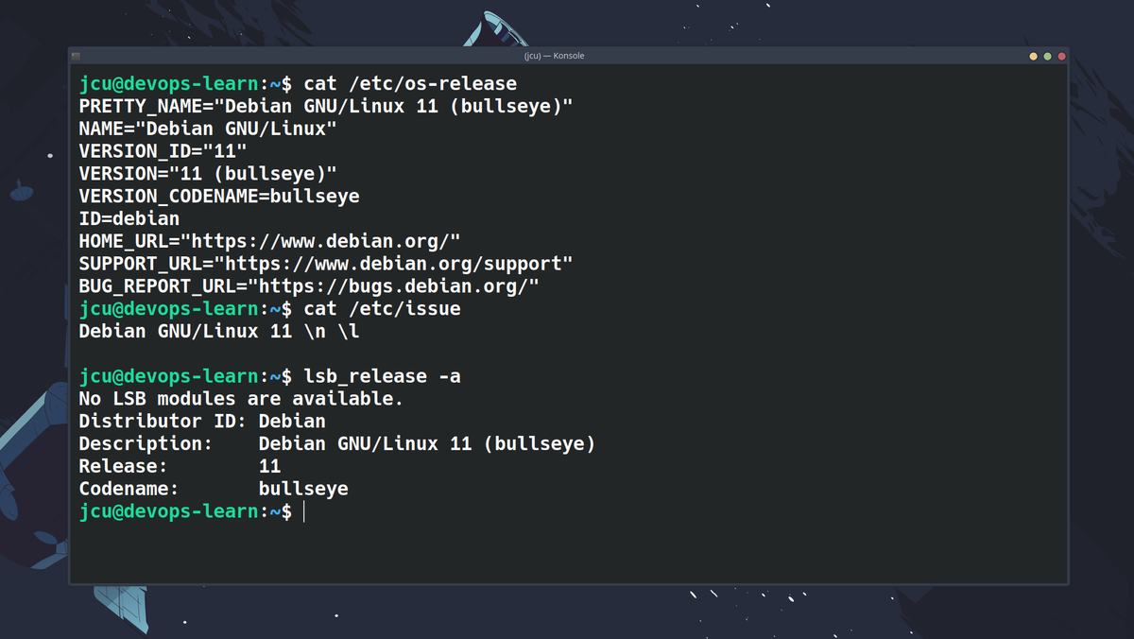The height and width of the screenshot is (639, 1134).
Task: Click the VERSION_CODENAME=bullseye line
Action: point(219,196)
